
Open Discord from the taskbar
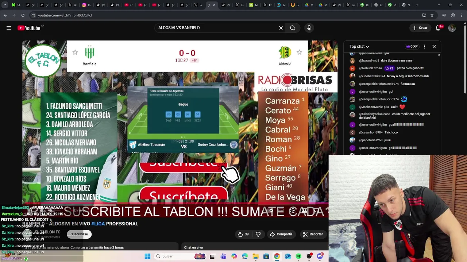[320, 256]
